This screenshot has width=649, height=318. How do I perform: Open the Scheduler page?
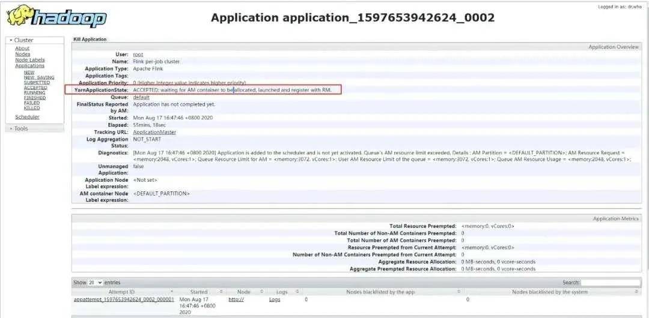(27, 117)
